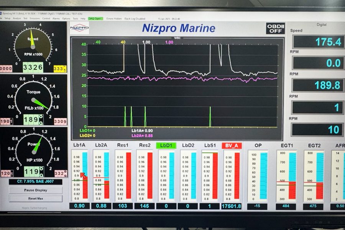The height and width of the screenshot is (230, 345).
Task: Select the Lb2A channel label
Action: point(101,145)
